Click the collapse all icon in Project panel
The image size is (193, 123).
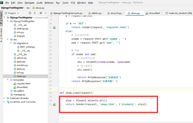point(35,13)
